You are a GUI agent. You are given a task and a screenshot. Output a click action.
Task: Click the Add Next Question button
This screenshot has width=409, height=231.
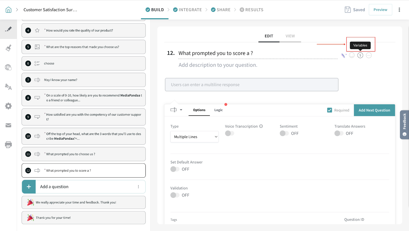click(374, 110)
